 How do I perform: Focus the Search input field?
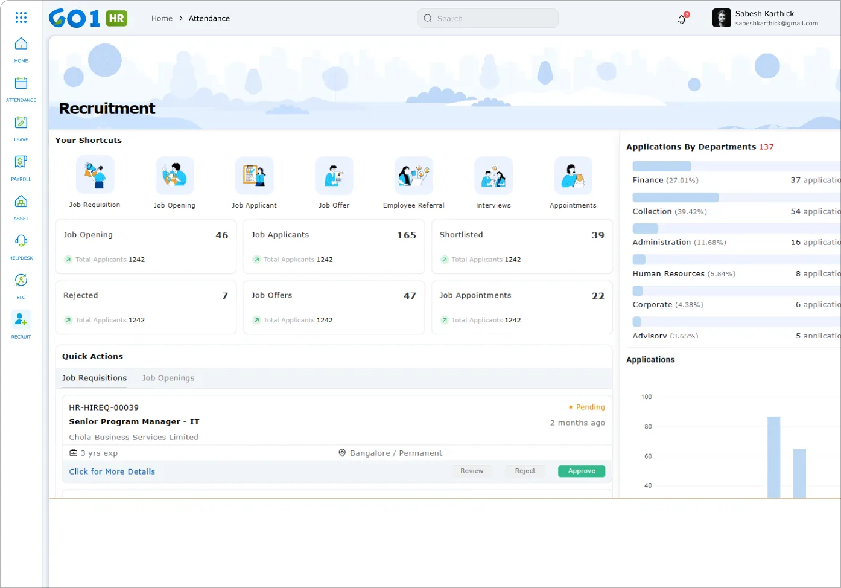(x=487, y=18)
